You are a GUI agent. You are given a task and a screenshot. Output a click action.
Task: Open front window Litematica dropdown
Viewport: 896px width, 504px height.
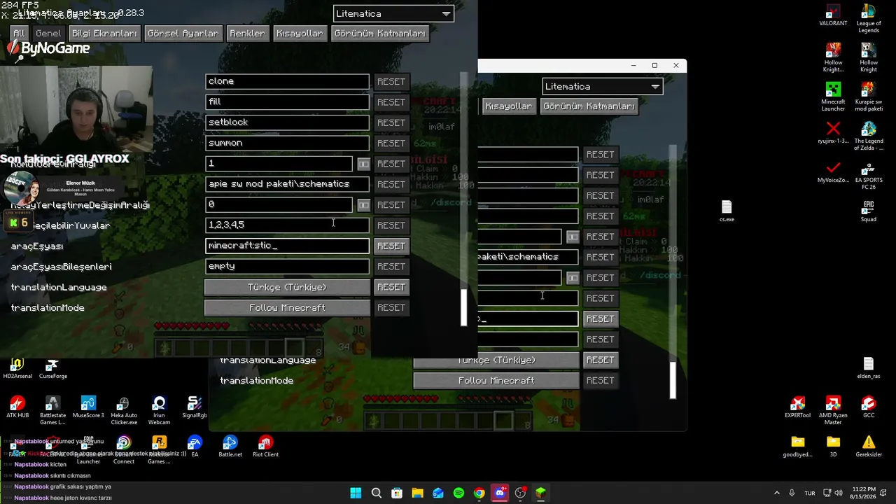393,13
